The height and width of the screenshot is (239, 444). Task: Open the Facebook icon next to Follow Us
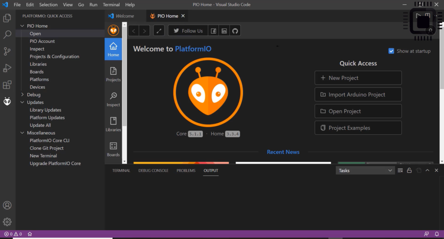[213, 31]
